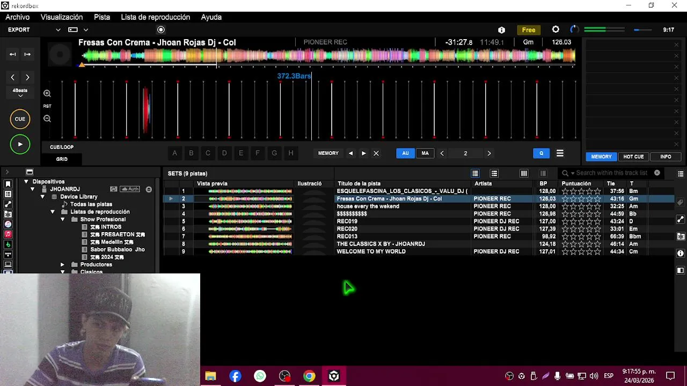Switch to the CUE/LOOP tab
Viewport: 687px width, 386px height.
coord(62,147)
